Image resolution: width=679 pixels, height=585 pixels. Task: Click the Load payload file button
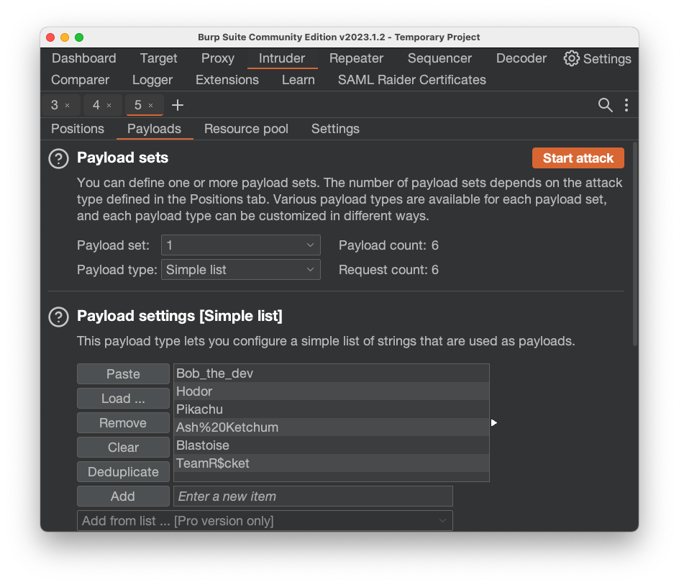pos(123,399)
